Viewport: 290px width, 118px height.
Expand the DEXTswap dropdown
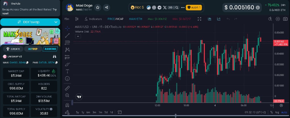56,22
